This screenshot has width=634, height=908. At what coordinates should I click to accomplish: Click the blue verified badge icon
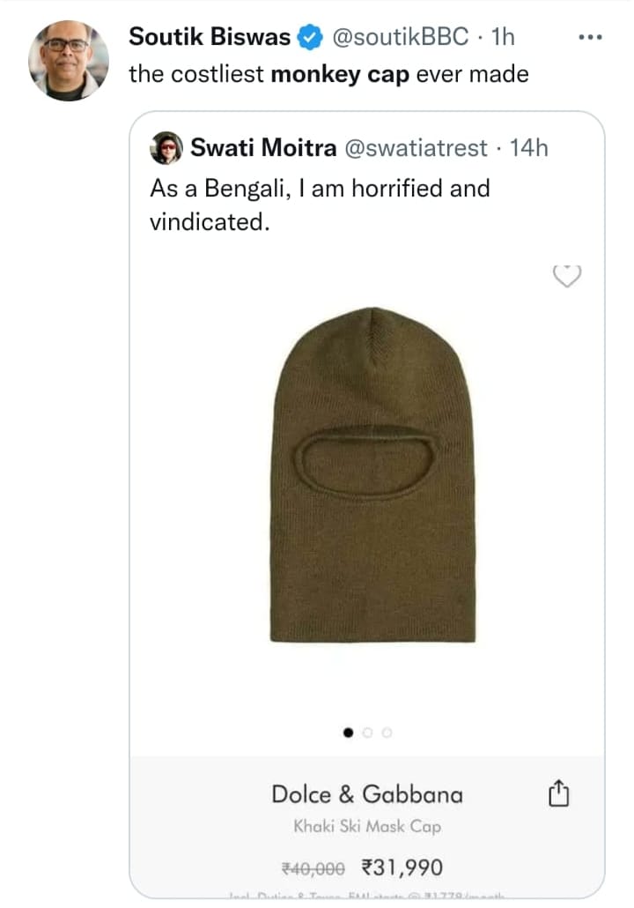[x=309, y=37]
